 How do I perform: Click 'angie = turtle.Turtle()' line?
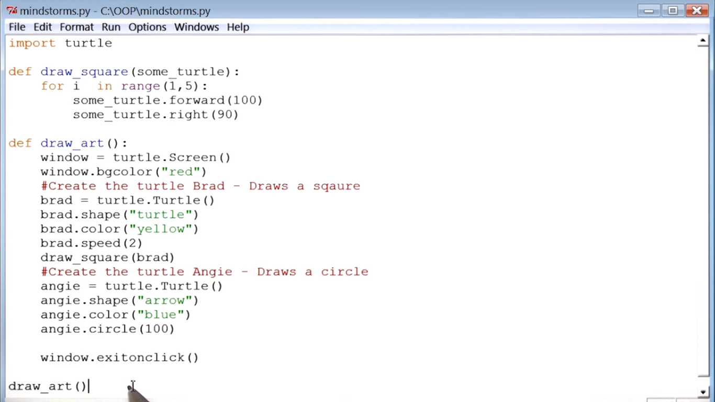click(131, 286)
